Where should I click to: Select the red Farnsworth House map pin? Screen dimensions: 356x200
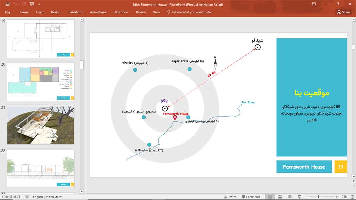tap(175, 118)
